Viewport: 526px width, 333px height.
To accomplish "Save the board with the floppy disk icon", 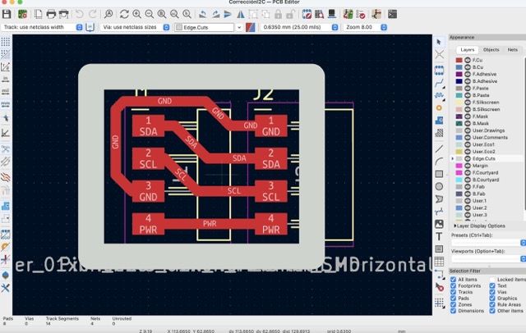I will click(7, 14).
